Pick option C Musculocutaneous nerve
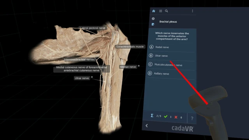Image resolution: width=249 pixels, height=140 pixels. 171,65
